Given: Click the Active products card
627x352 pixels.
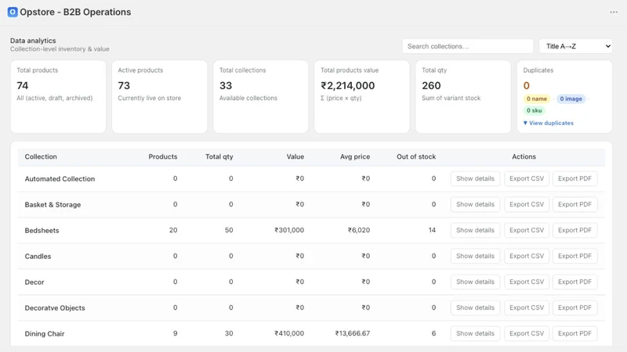Looking at the screenshot, I should point(160,96).
